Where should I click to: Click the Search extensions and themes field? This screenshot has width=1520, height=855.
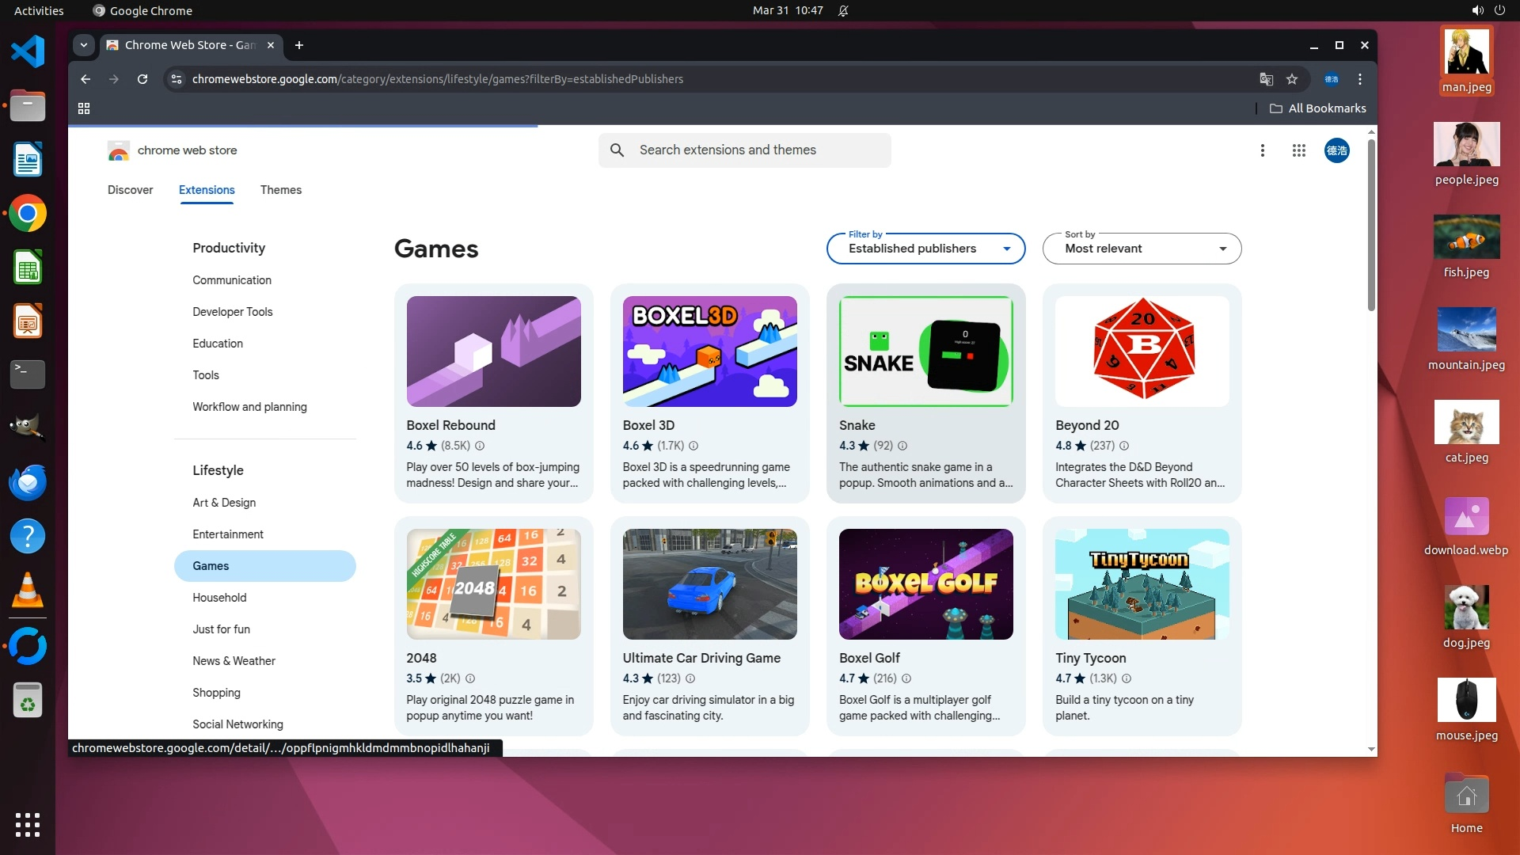[x=744, y=150]
